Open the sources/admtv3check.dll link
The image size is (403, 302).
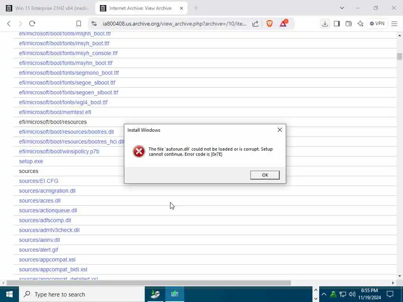[x=49, y=230]
